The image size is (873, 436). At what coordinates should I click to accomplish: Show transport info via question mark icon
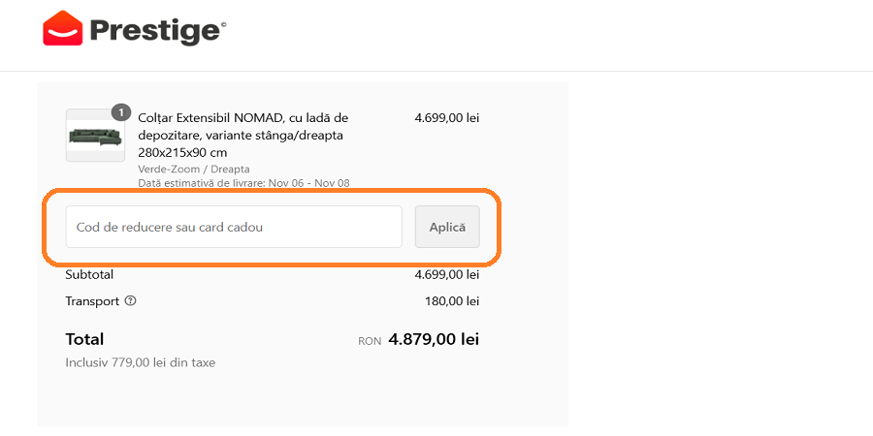point(131,301)
